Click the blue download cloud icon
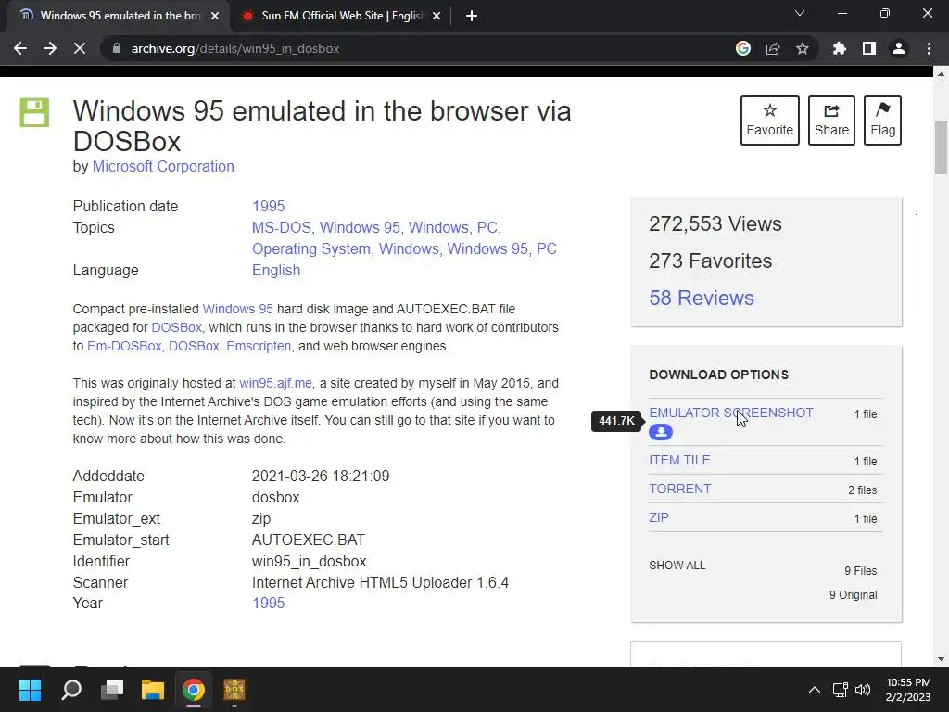 pyautogui.click(x=660, y=432)
